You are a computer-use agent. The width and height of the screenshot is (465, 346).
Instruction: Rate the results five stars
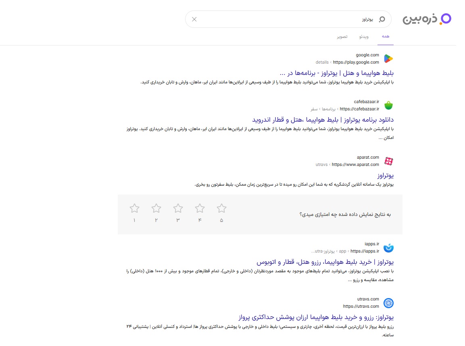[221, 209]
